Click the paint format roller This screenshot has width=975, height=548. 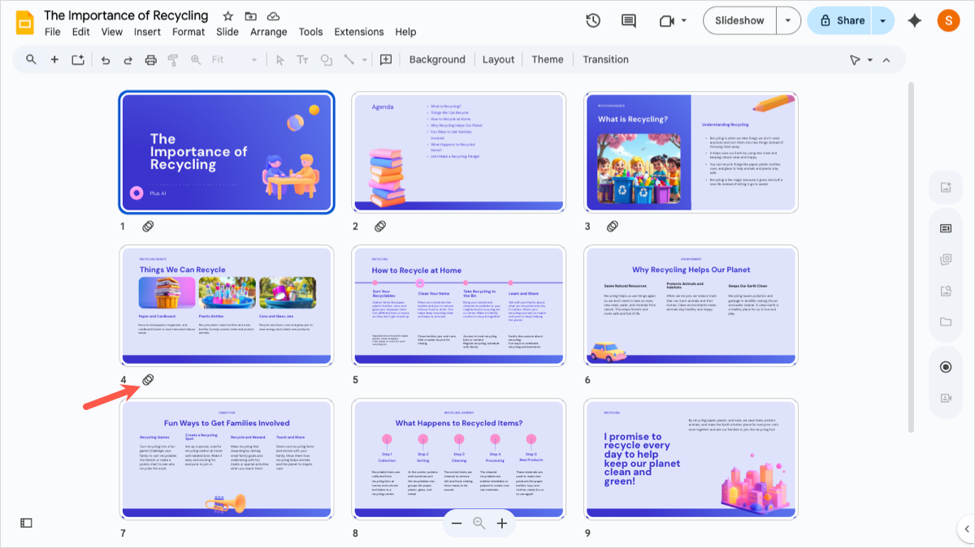[172, 59]
